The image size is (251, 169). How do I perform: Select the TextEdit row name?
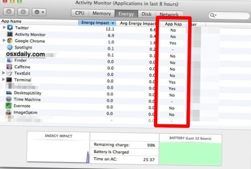(22, 73)
